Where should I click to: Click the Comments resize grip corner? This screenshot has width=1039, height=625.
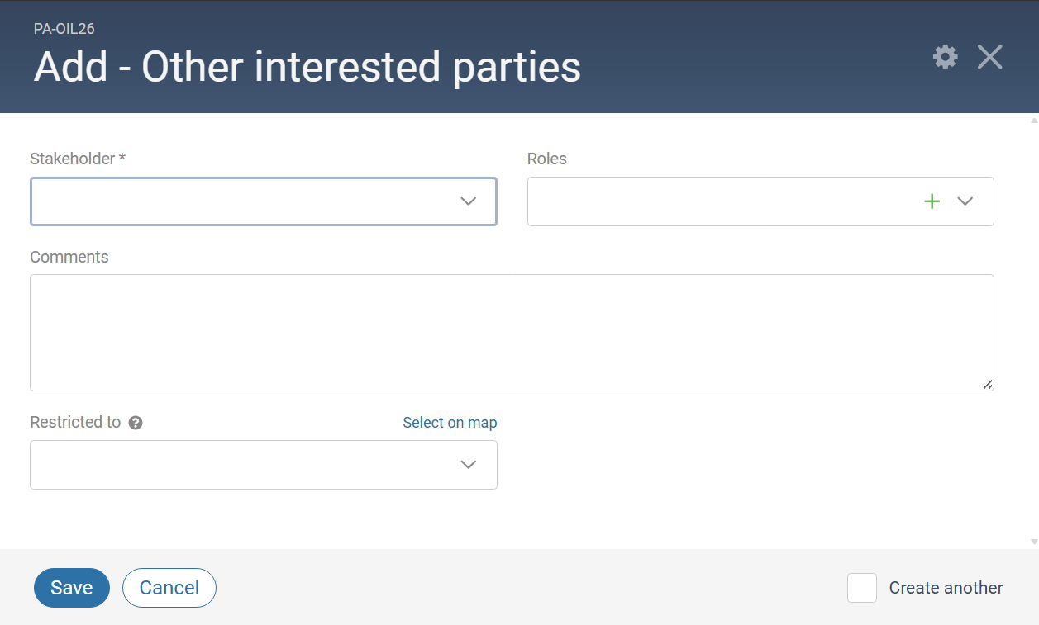[x=988, y=385]
